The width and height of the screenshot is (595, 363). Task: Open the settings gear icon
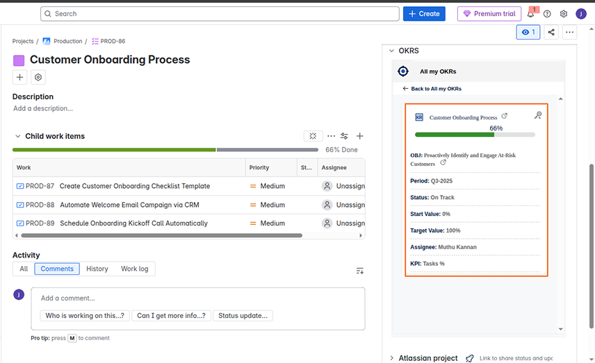pyautogui.click(x=564, y=14)
